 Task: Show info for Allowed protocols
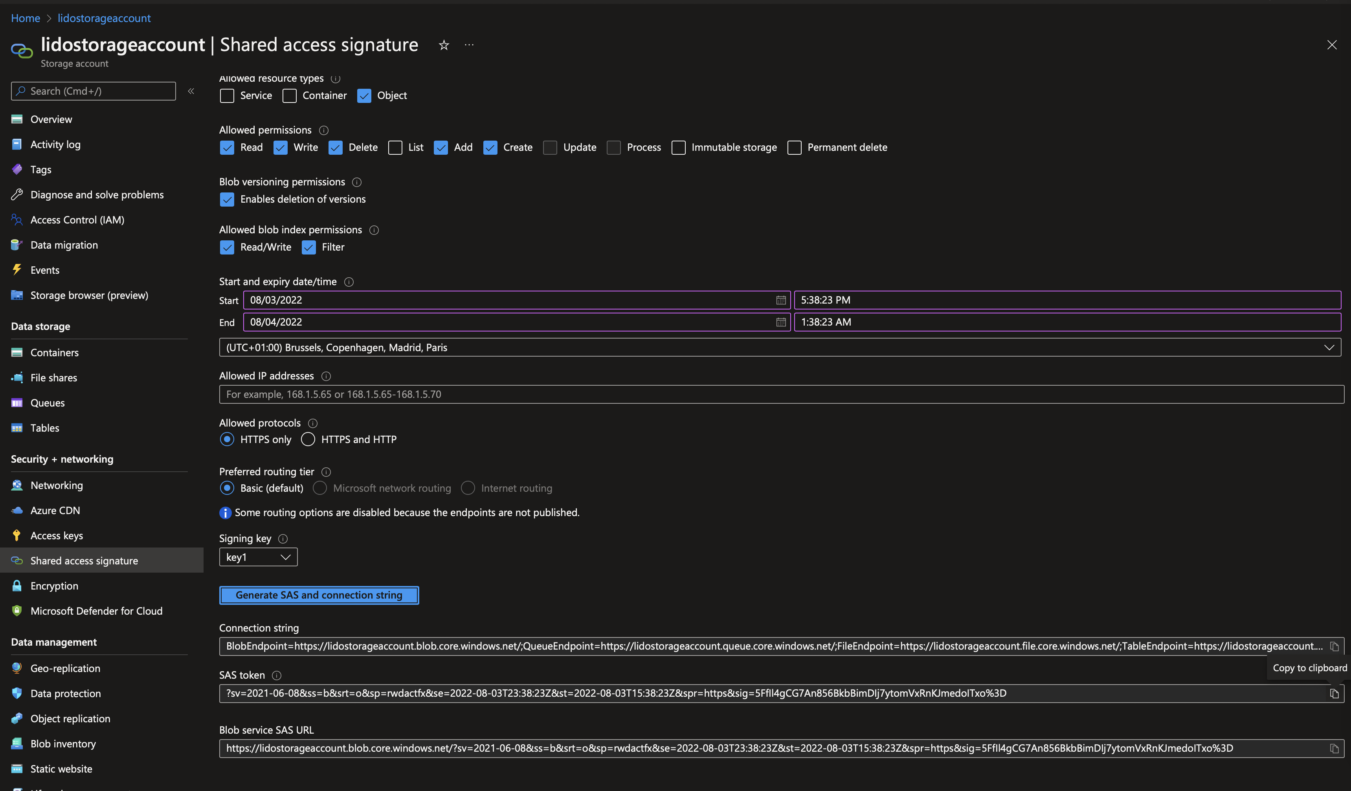(313, 423)
